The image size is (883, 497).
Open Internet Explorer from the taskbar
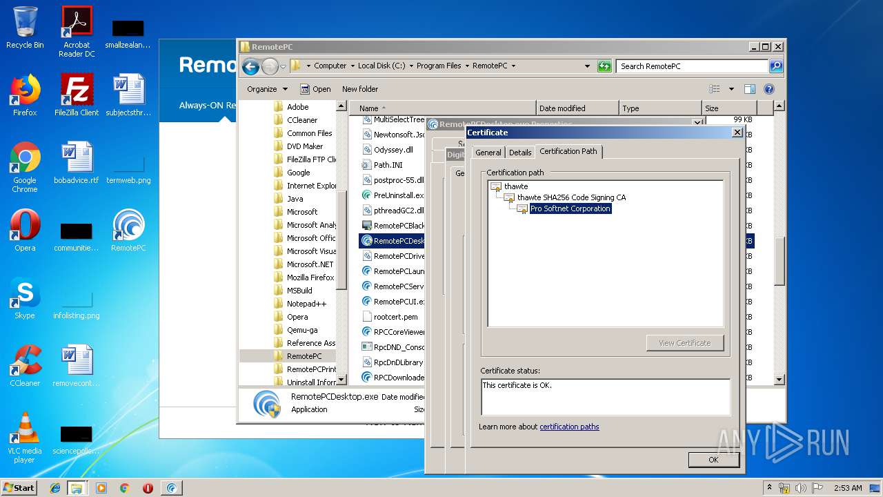pos(55,488)
